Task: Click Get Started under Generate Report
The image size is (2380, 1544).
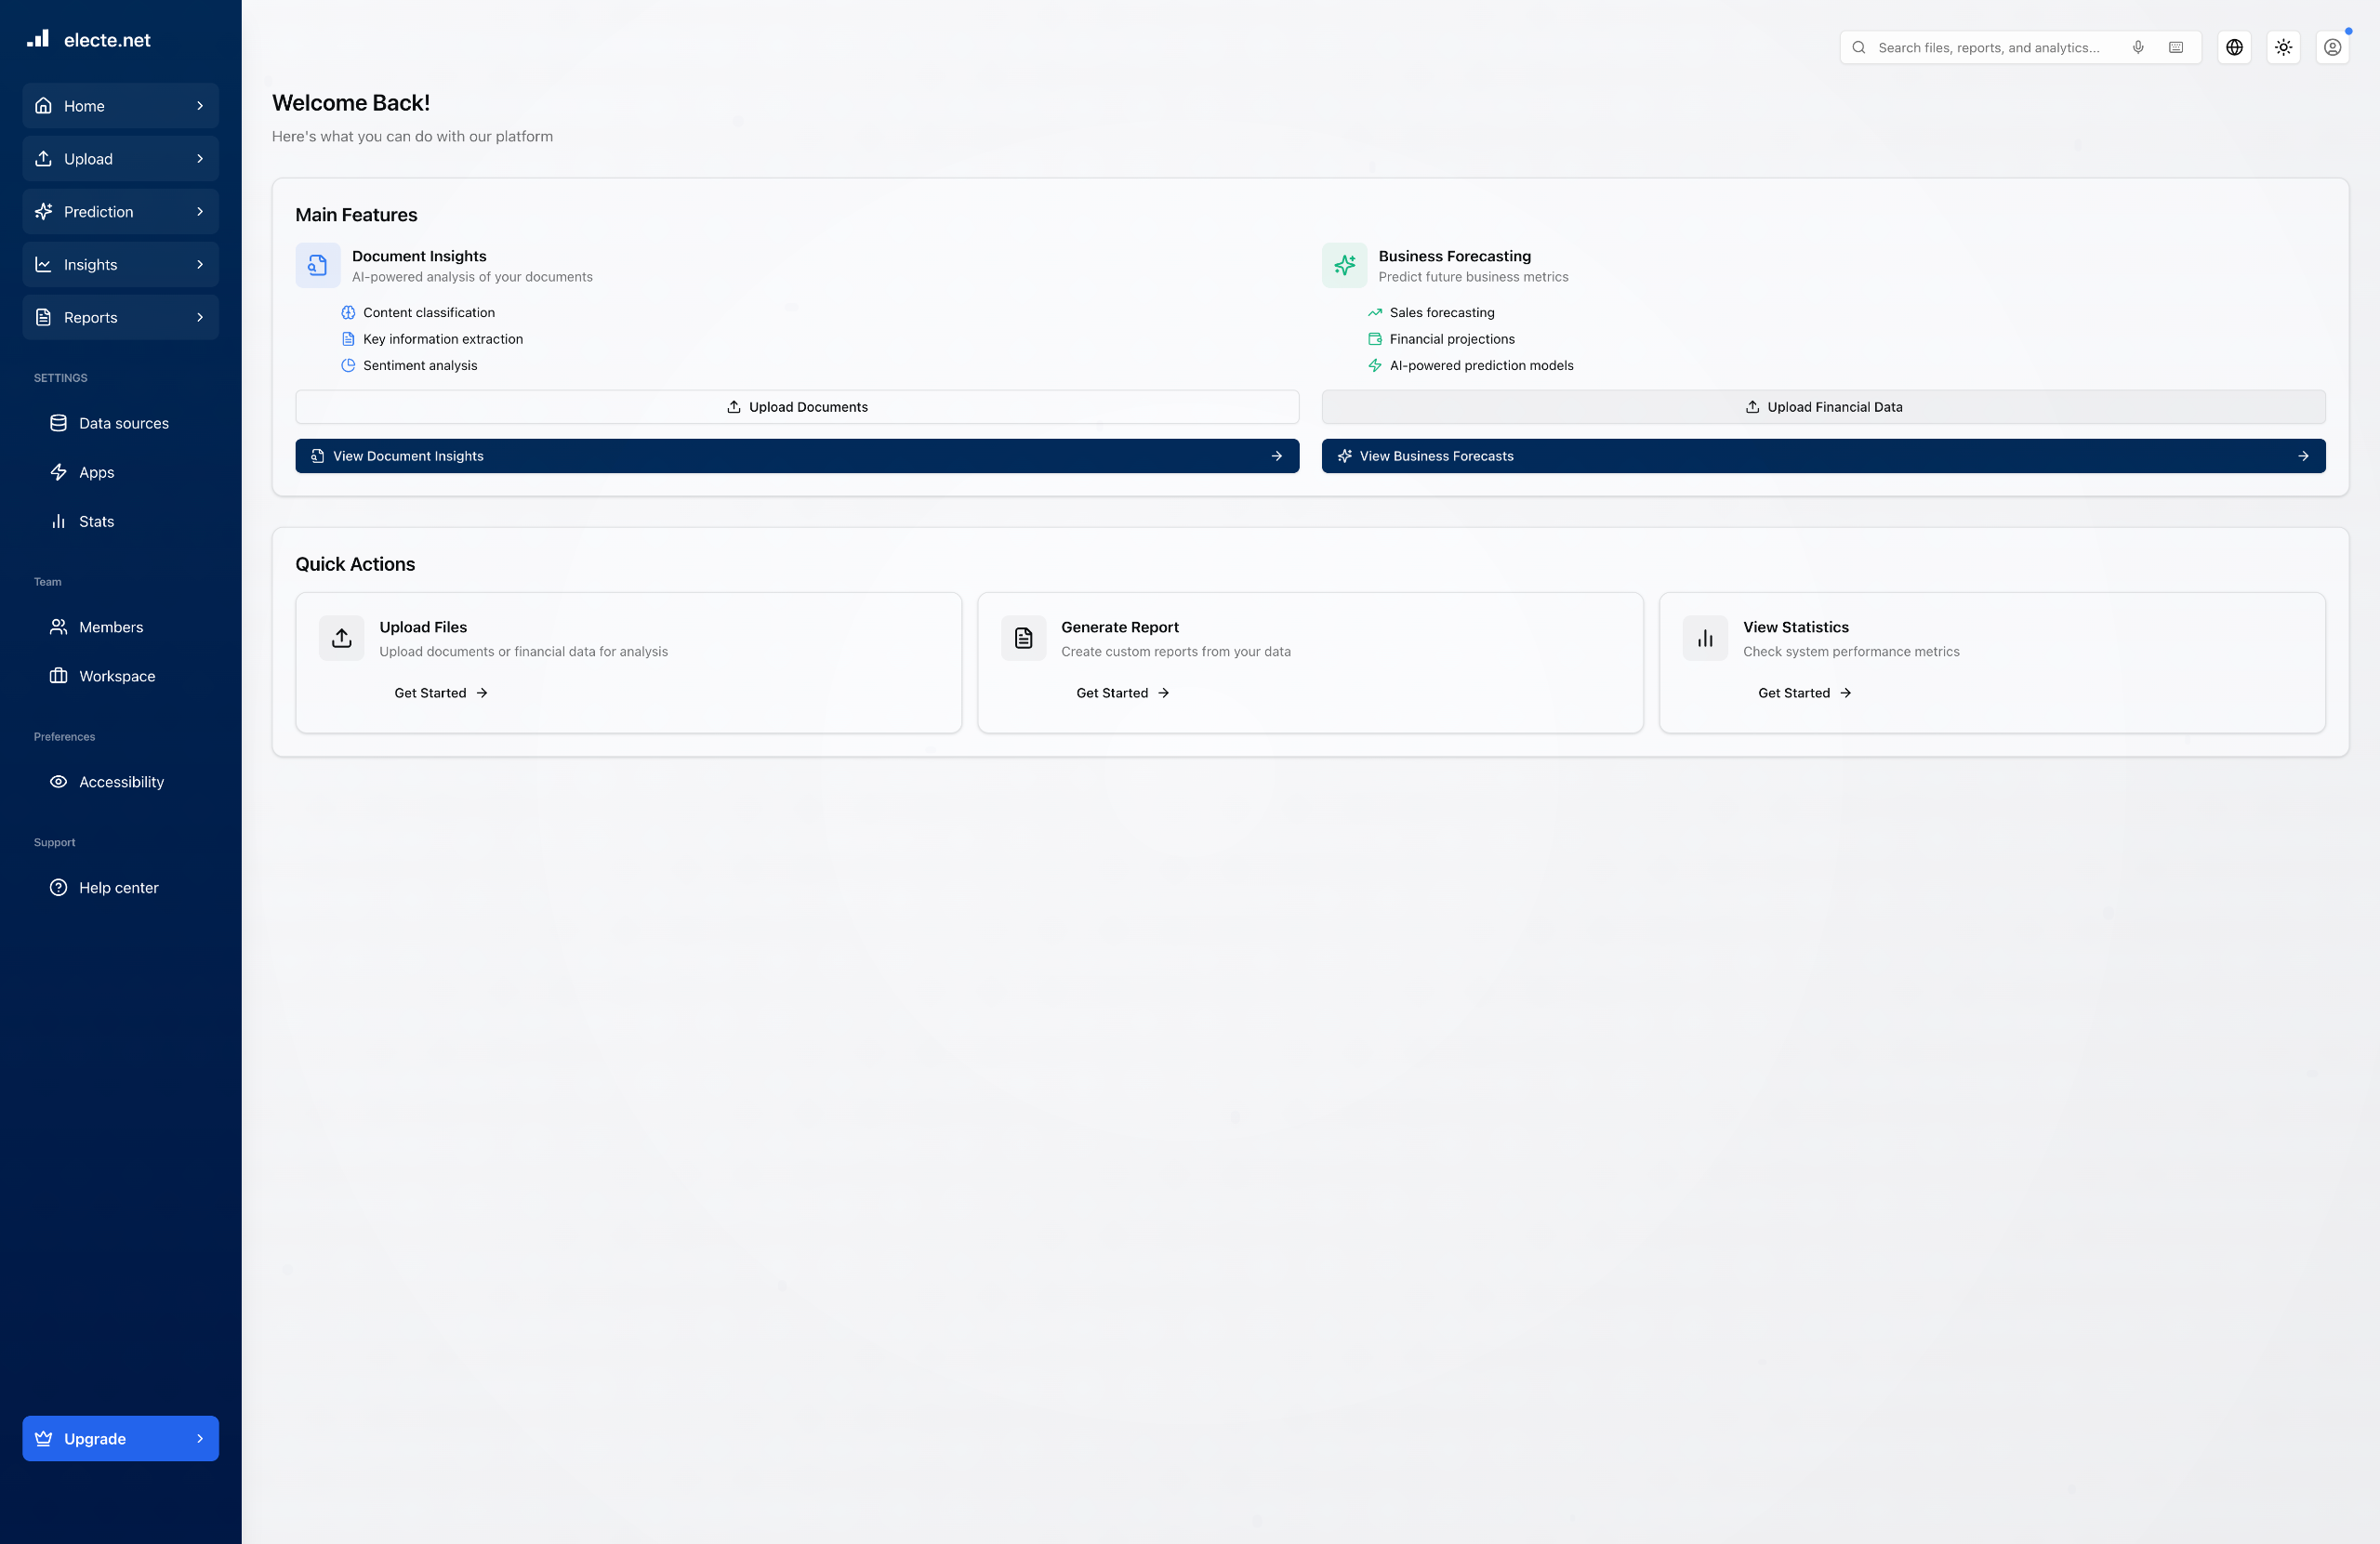Action: 1122,693
